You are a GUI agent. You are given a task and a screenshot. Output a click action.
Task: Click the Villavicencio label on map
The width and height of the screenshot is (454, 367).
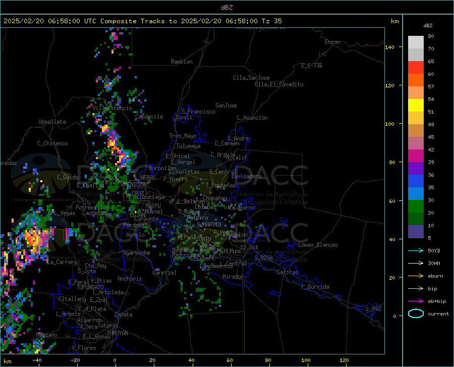pos(112,108)
